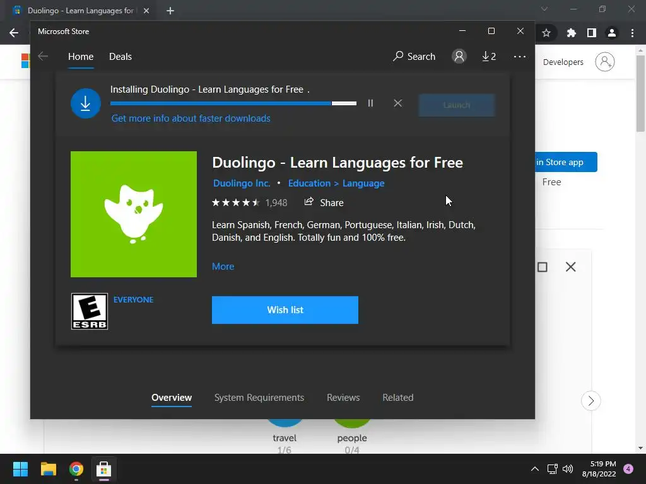Show hidden tray icons chevron

pyautogui.click(x=535, y=469)
